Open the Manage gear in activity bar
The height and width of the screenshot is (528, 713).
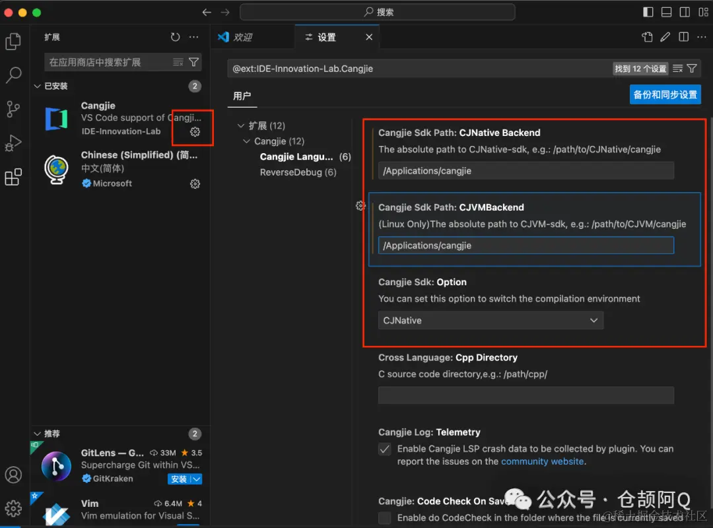(13, 508)
